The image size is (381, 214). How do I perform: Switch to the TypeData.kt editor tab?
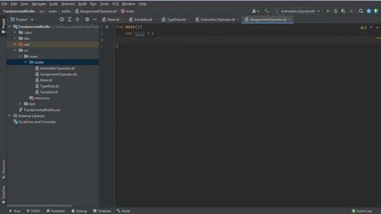(176, 20)
